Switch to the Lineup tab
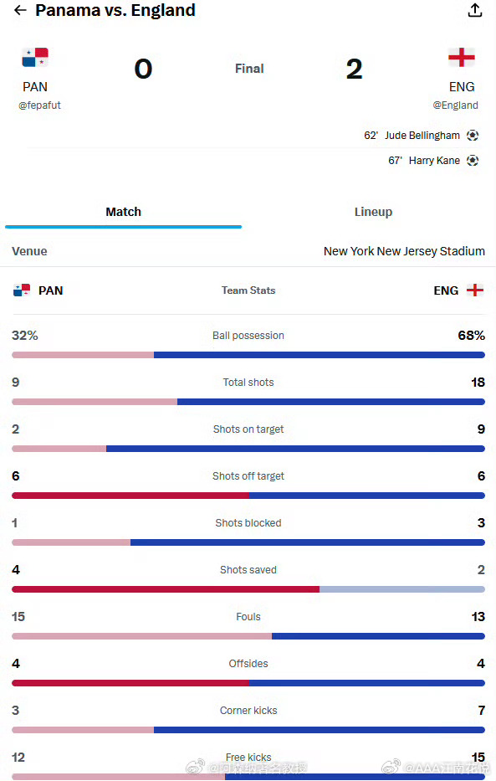Viewport: 496px width, 781px height. point(373,212)
